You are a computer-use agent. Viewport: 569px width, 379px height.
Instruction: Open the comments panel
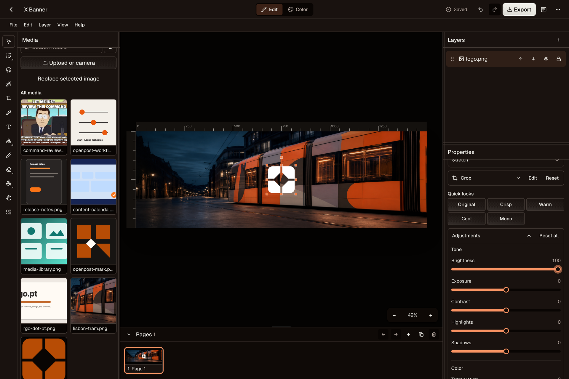point(544,9)
